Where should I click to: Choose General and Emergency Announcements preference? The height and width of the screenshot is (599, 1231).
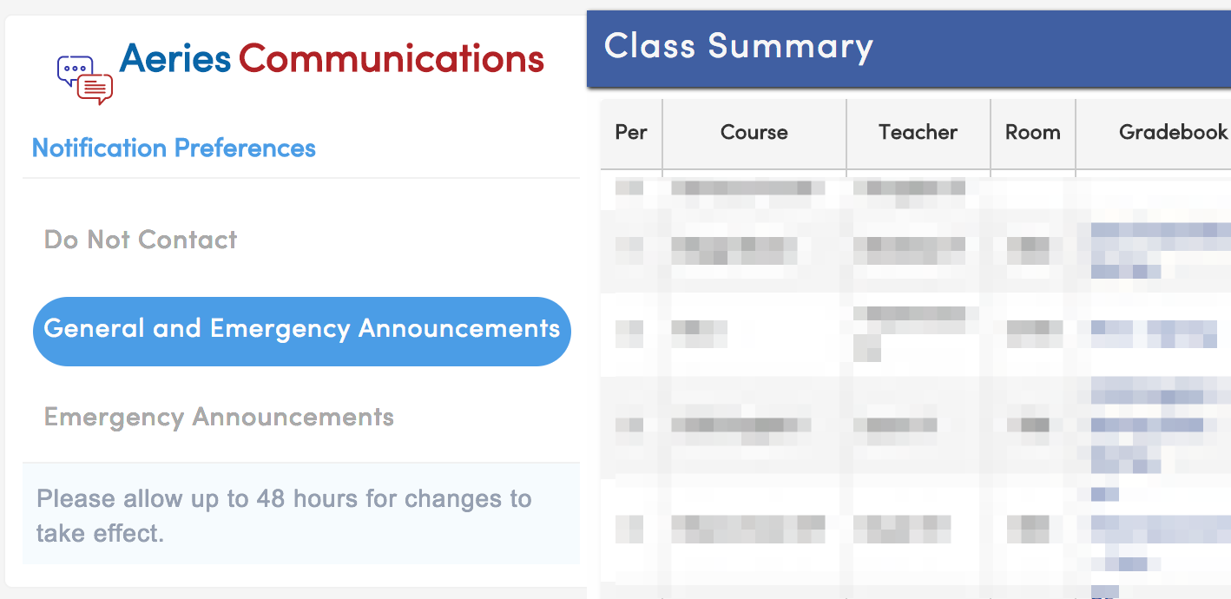tap(301, 330)
